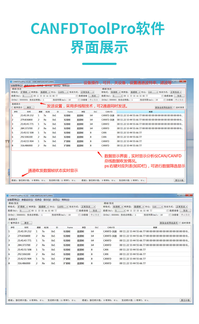The height and width of the screenshot is (324, 199).
Task: Click CAN-FD column header in unannotated window
Action: pyautogui.click(x=111, y=227)
